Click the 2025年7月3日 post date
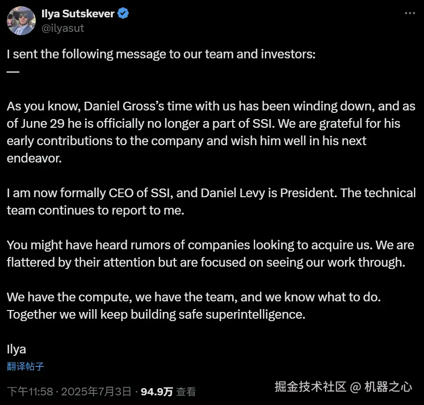 [x=98, y=391]
